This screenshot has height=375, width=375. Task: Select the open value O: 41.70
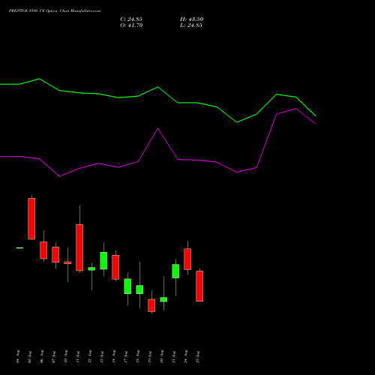pos(131,25)
